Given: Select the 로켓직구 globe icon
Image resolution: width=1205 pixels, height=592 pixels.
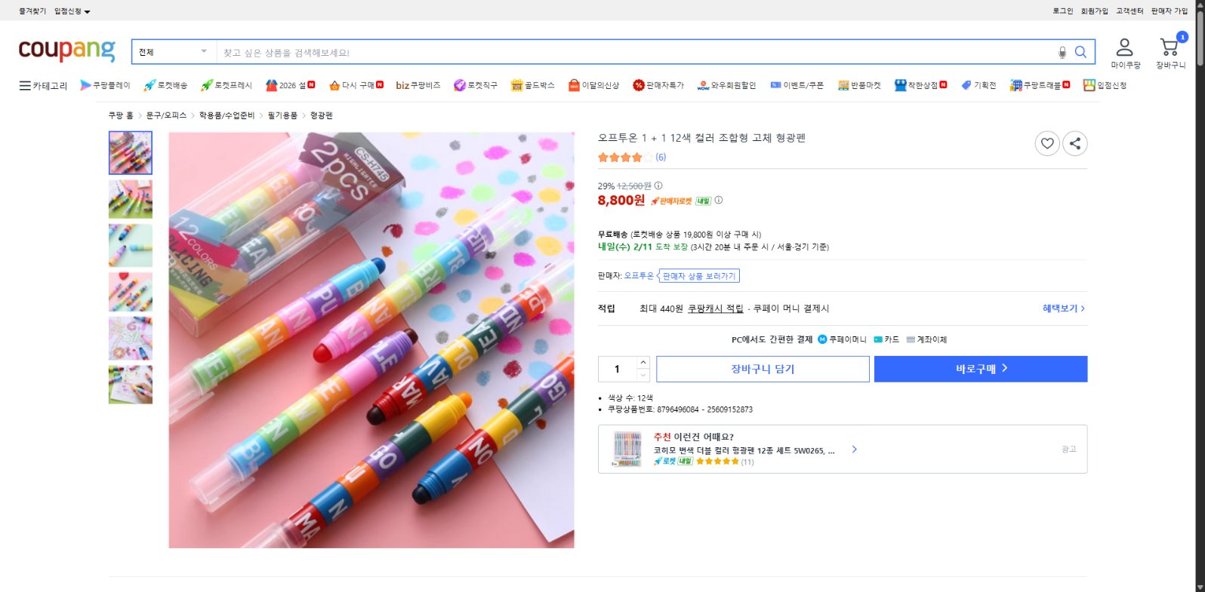Looking at the screenshot, I should tap(459, 85).
